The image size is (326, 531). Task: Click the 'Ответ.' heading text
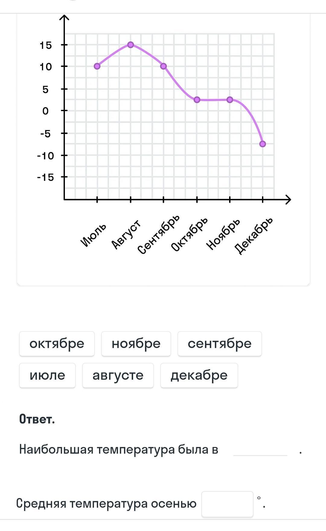(x=37, y=419)
